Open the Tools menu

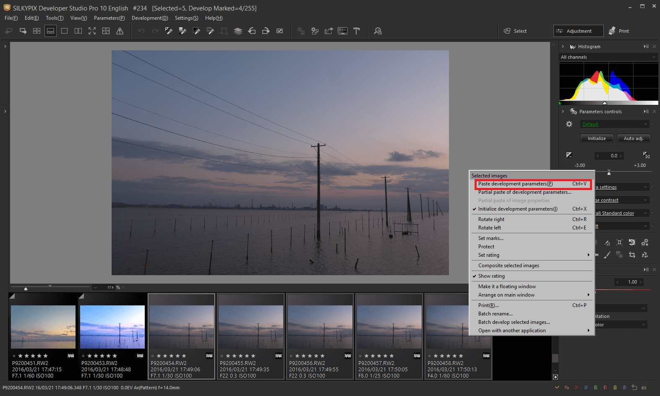tap(55, 18)
